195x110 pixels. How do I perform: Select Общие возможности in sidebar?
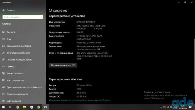pyautogui.click(x=17, y=94)
